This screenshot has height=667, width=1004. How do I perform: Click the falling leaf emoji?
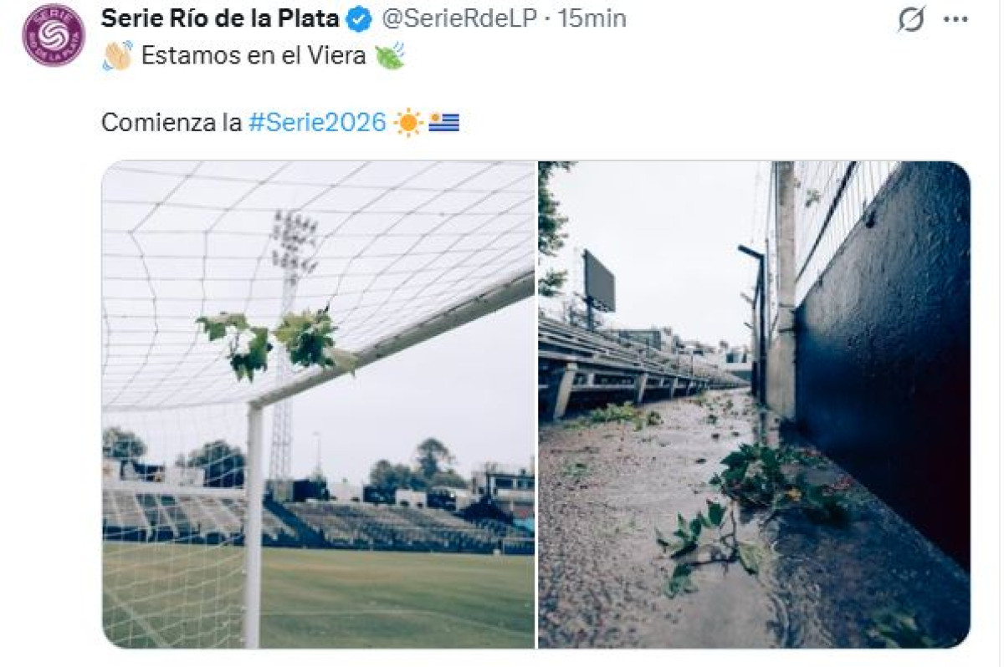(x=389, y=56)
